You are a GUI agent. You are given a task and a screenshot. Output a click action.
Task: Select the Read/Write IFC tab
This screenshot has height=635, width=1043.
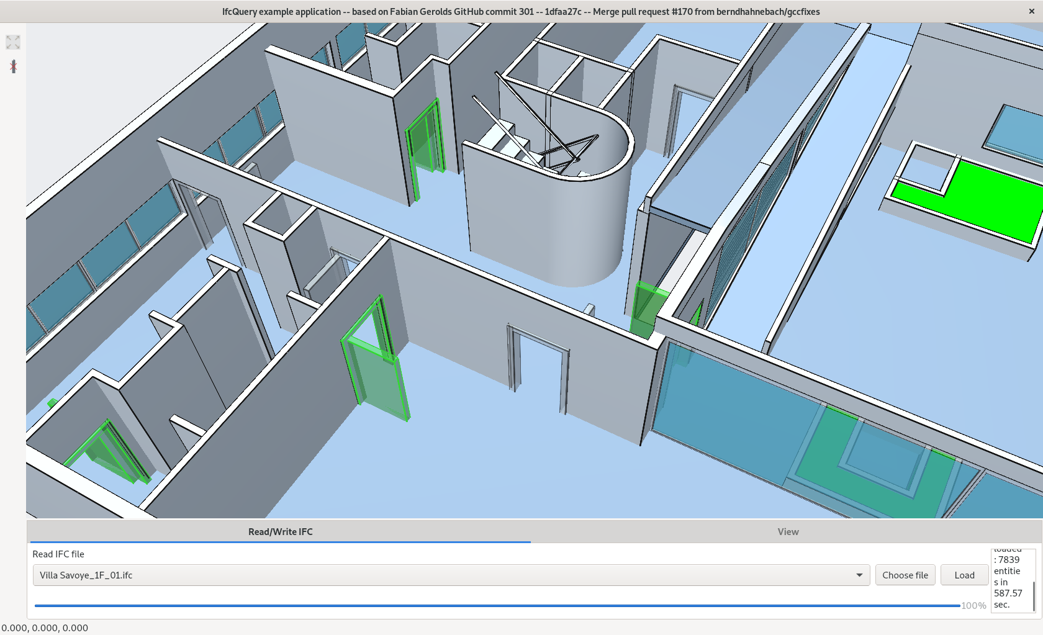(280, 531)
